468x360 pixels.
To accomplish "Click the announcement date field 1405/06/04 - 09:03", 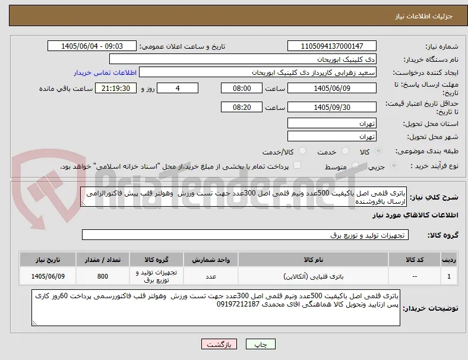I will 92,46.
